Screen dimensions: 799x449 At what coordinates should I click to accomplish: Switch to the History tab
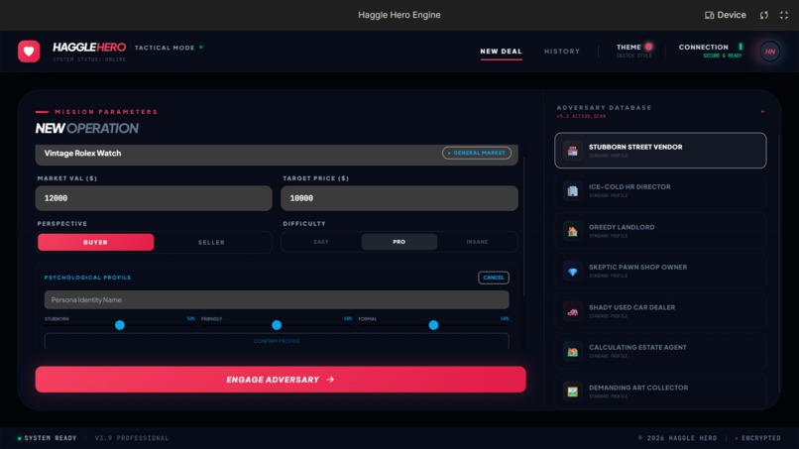[561, 52]
